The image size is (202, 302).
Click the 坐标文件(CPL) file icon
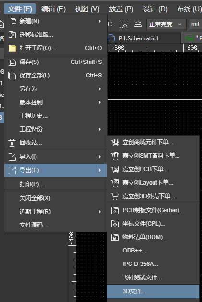pyautogui.click(x=115, y=224)
